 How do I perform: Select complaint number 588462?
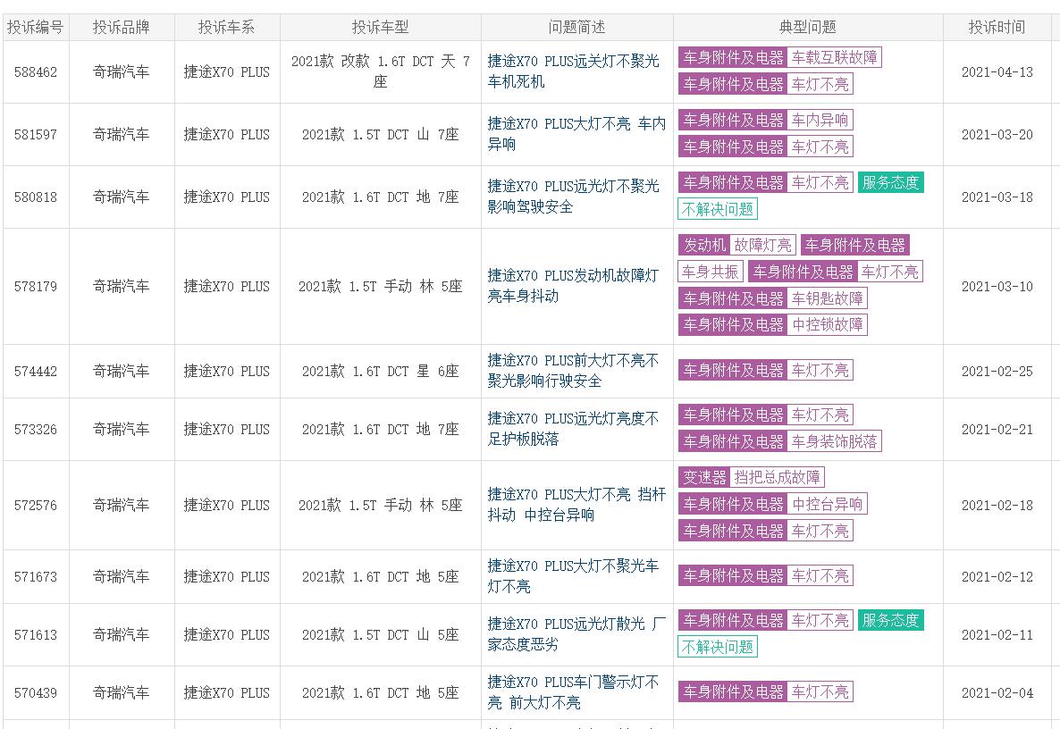click(36, 72)
